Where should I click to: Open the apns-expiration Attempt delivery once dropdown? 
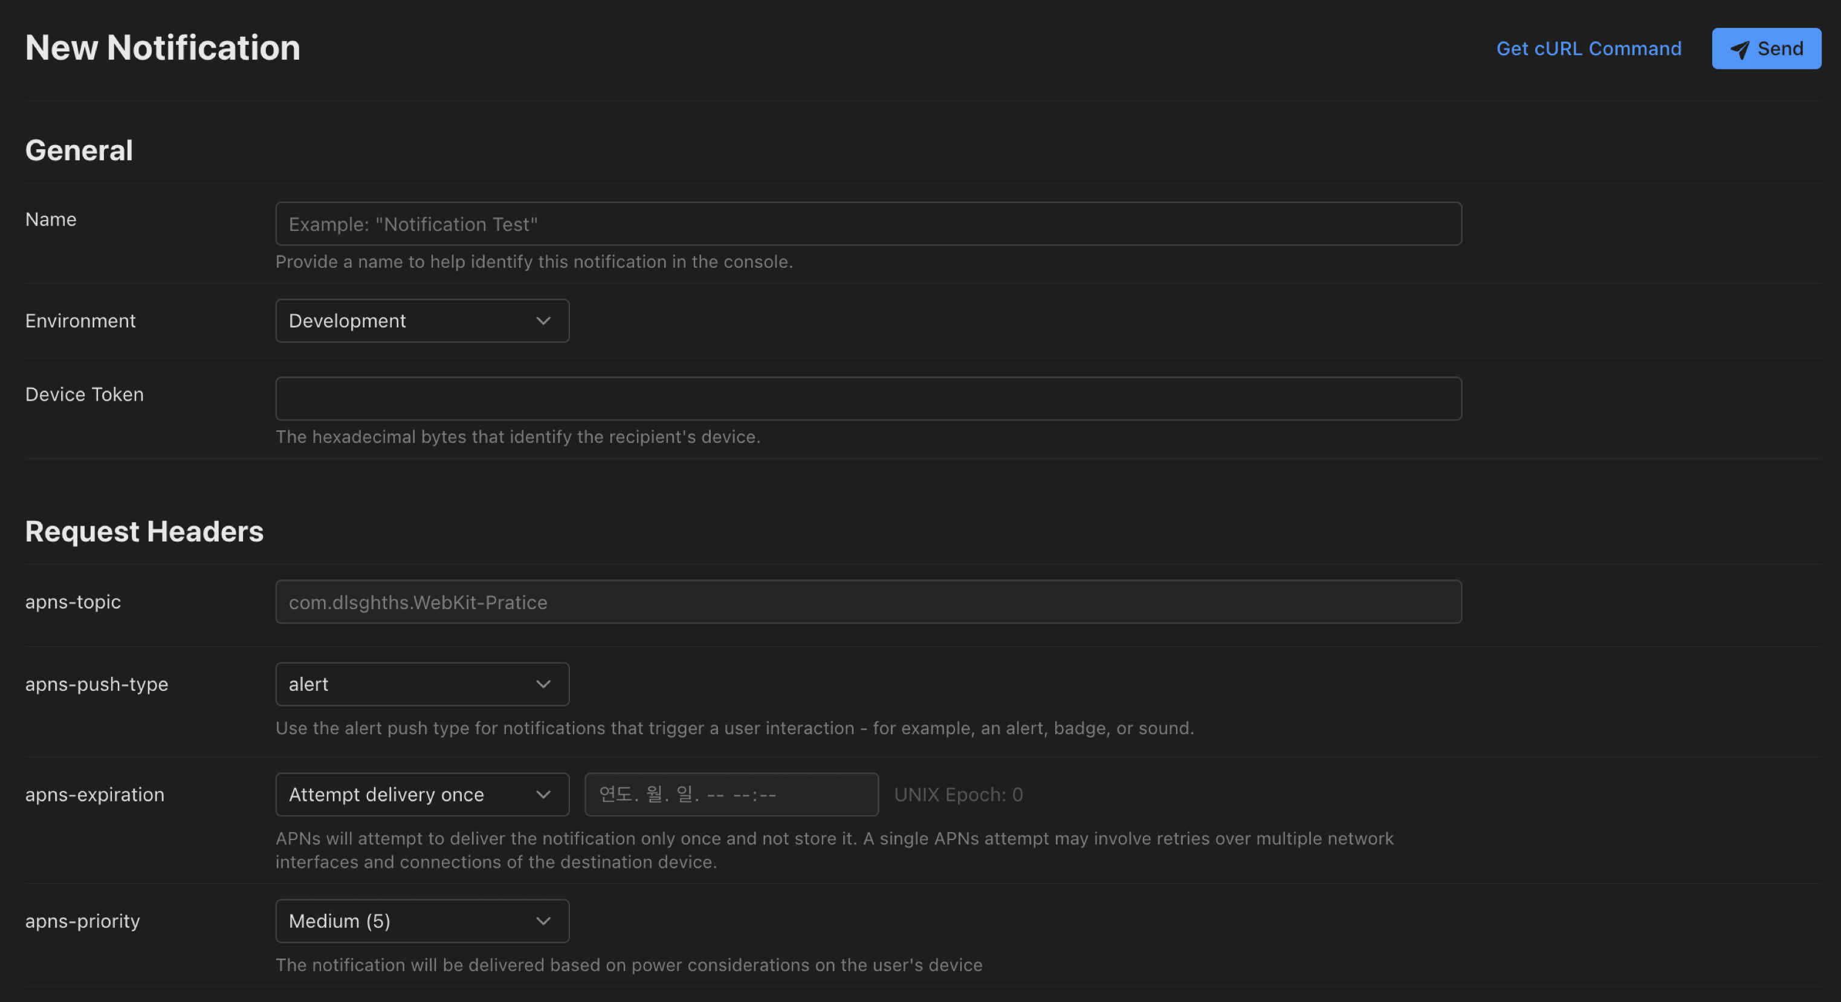click(x=422, y=794)
